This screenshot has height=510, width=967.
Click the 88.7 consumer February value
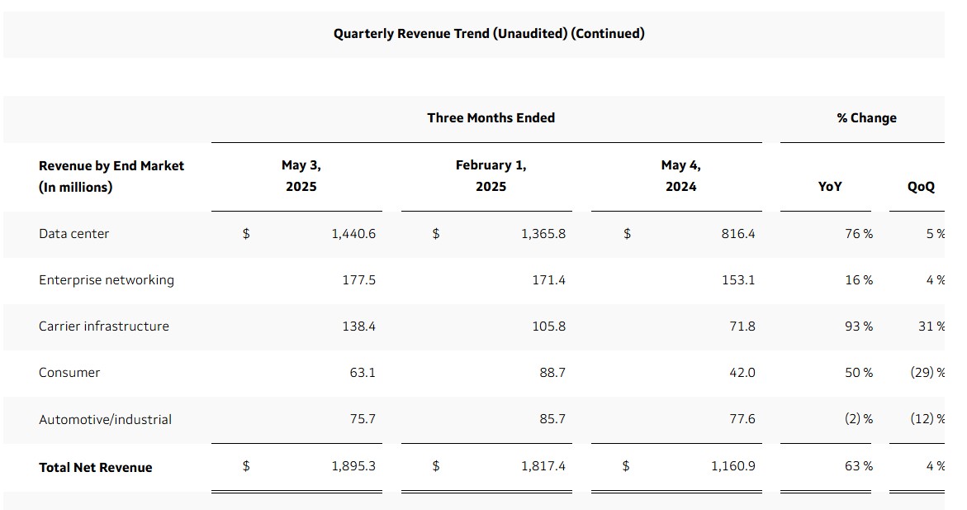(x=552, y=373)
